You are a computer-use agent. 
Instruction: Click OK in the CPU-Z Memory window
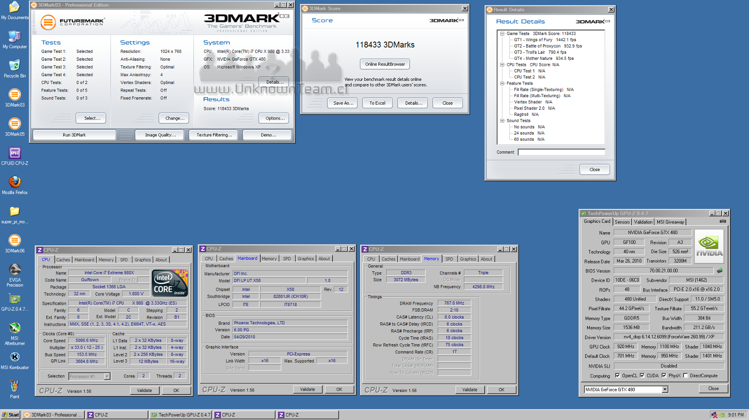coord(501,390)
